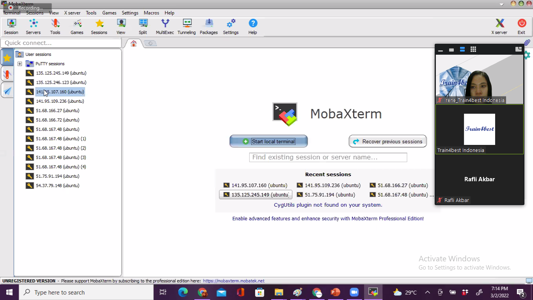Open the Tunneling tool

(187, 27)
